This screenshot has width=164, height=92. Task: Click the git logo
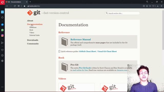point(34,13)
